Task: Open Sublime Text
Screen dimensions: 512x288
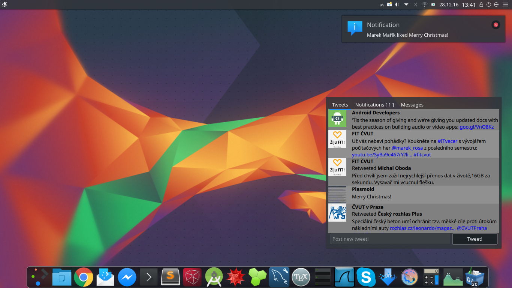Action: click(x=171, y=277)
